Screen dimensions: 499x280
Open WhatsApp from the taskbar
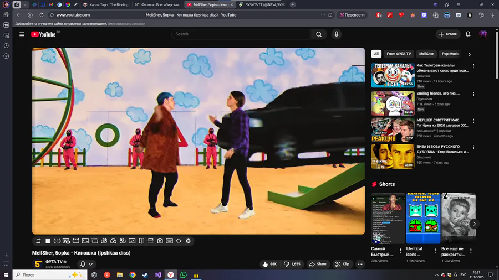tap(184, 275)
